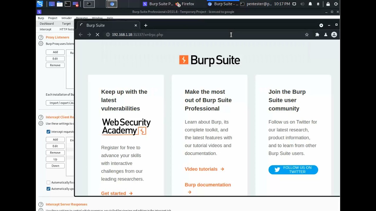Bookmark this page with the star icon
376x211 pixels.
click(307, 35)
